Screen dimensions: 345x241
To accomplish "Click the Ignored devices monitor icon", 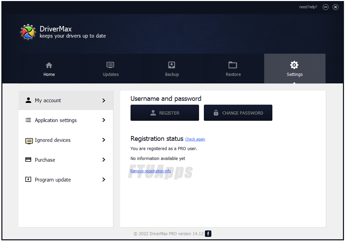I will pyautogui.click(x=29, y=141).
